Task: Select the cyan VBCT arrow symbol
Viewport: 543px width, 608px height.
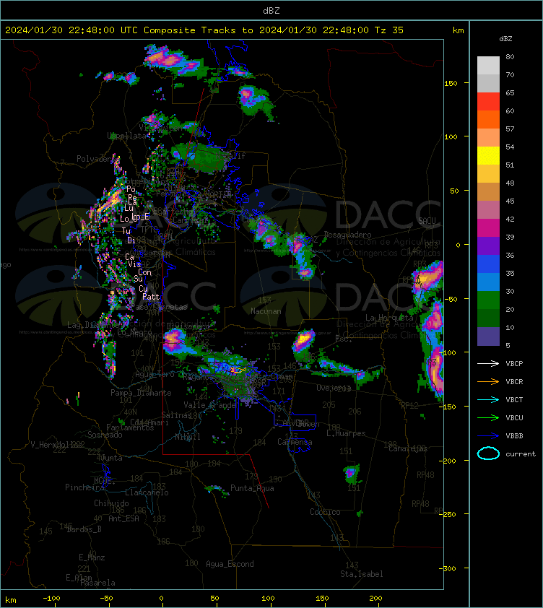Action: [488, 399]
